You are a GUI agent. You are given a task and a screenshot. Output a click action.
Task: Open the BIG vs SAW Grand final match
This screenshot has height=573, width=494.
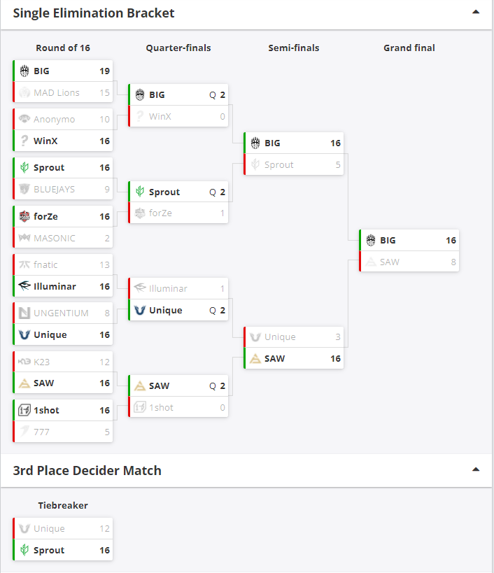pyautogui.click(x=409, y=250)
